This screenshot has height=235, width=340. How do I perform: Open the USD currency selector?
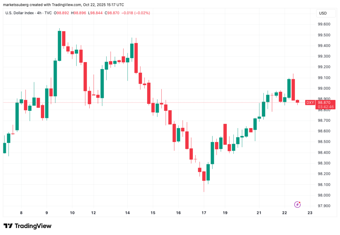click(x=323, y=13)
